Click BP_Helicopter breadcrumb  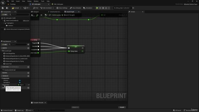click(x=55, y=15)
